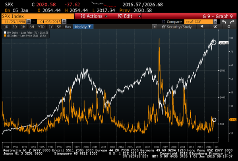
Task: Open the Local CCY currency dropdown arrow
Action: click(215, 22)
